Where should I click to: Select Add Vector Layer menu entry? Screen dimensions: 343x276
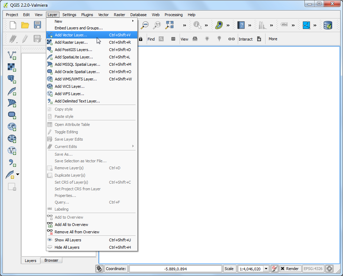click(x=92, y=35)
